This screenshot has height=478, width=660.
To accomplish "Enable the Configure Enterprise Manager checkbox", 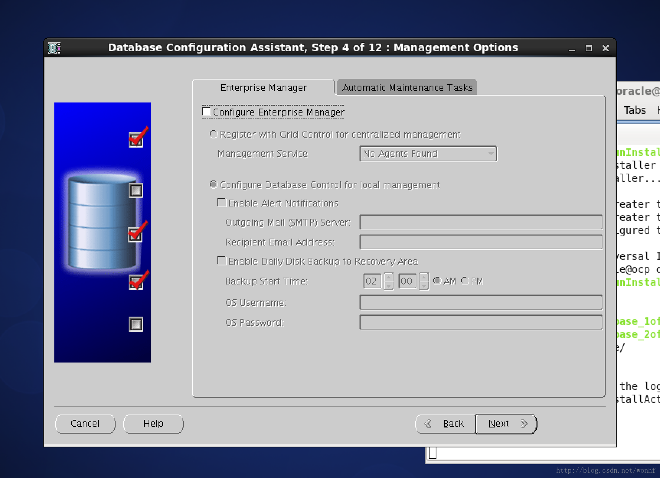I will pos(207,112).
